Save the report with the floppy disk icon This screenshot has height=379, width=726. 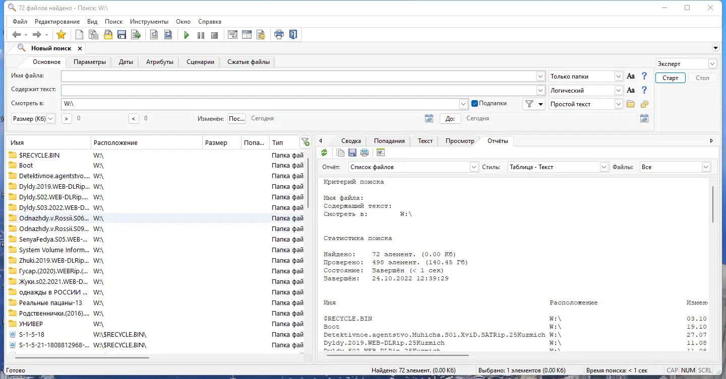352,153
